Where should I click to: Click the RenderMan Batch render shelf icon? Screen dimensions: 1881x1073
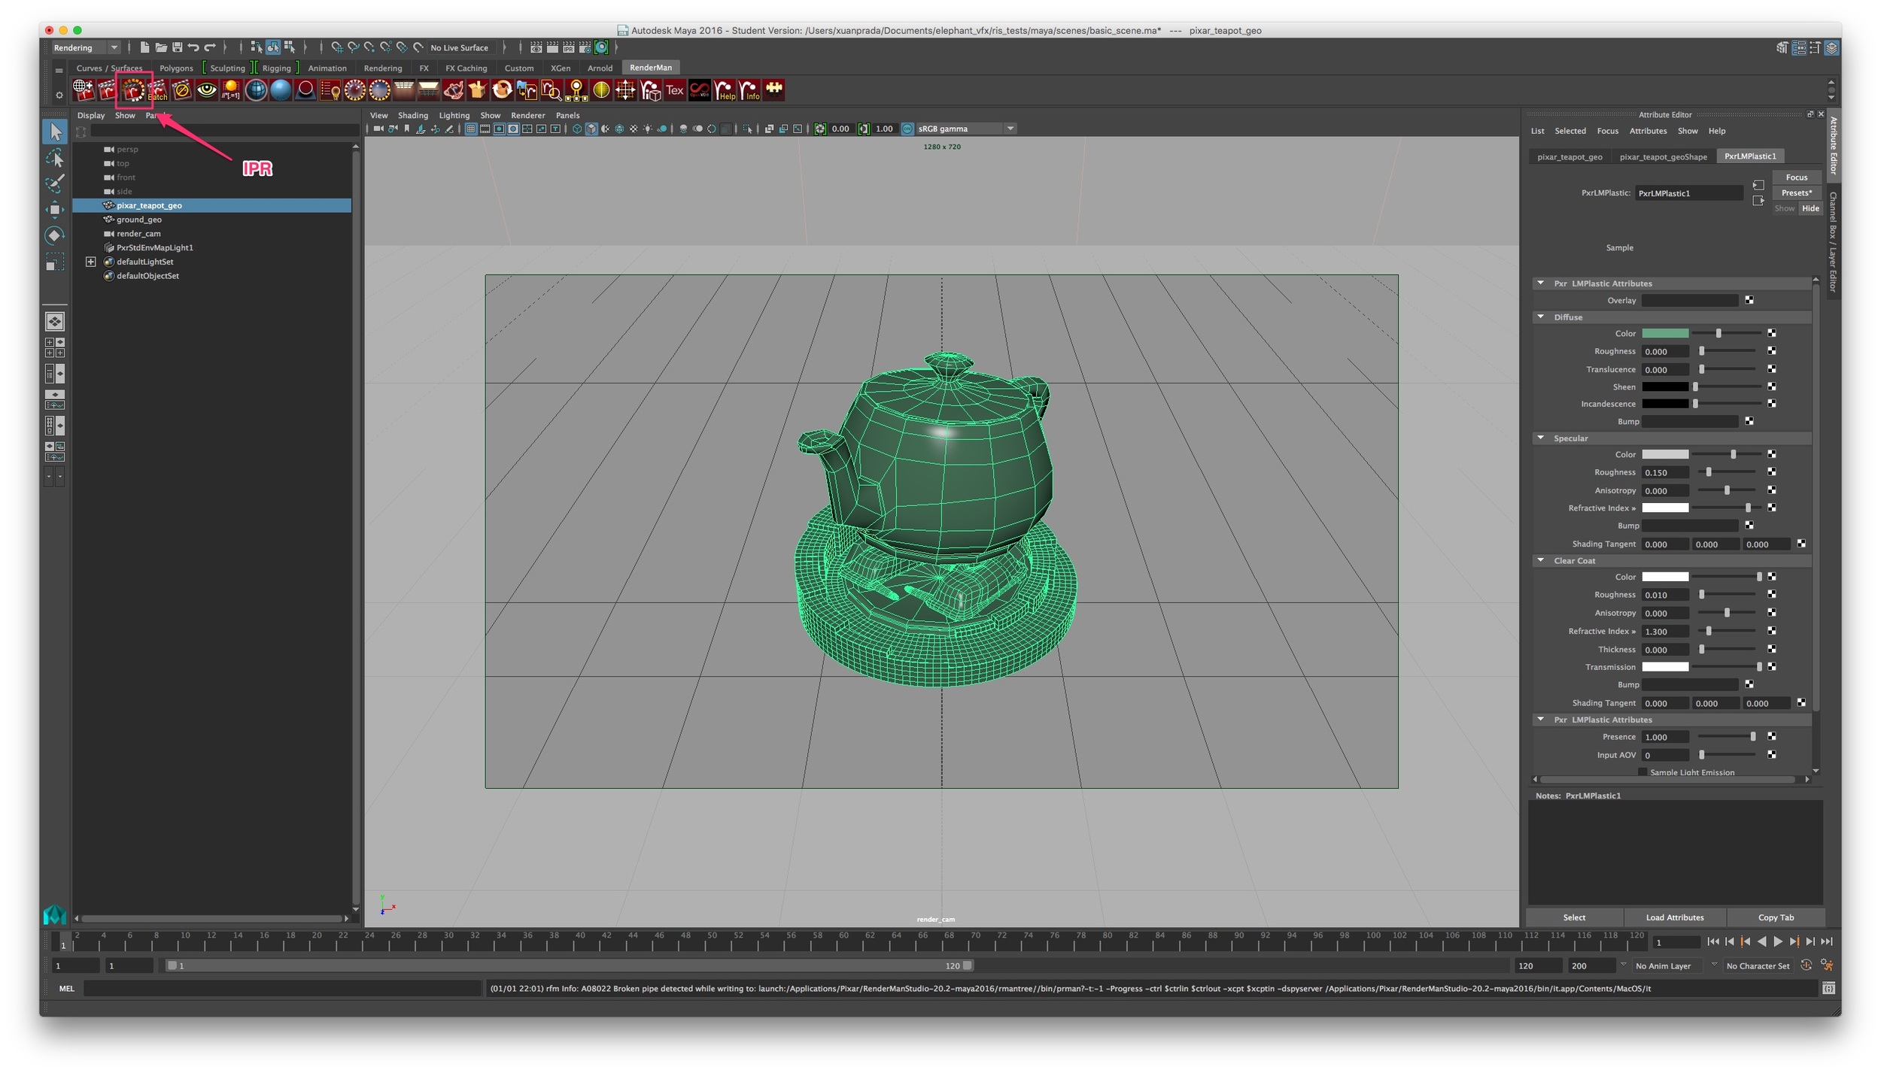point(157,90)
